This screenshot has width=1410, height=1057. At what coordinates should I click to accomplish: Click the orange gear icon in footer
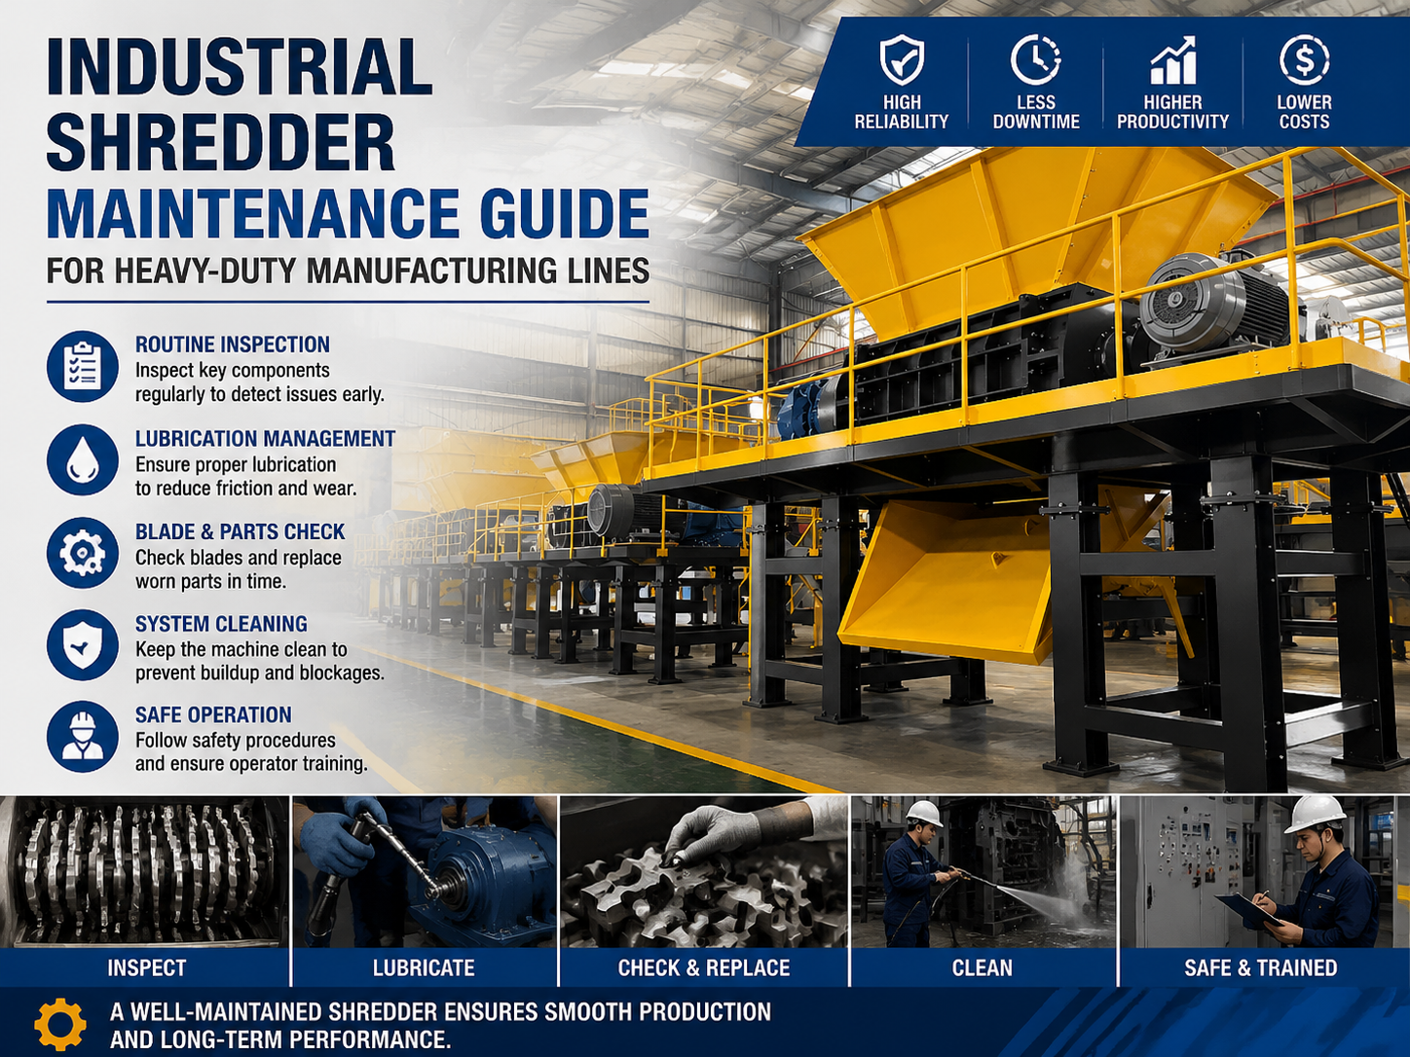pyautogui.click(x=60, y=1024)
